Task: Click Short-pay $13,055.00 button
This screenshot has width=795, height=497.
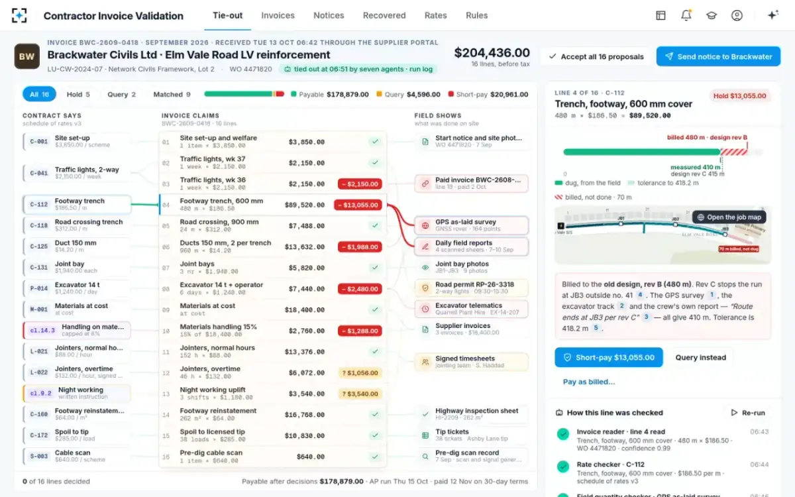Action: tap(609, 357)
